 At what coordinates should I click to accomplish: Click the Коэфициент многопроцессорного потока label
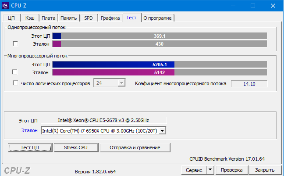click(x=181, y=83)
